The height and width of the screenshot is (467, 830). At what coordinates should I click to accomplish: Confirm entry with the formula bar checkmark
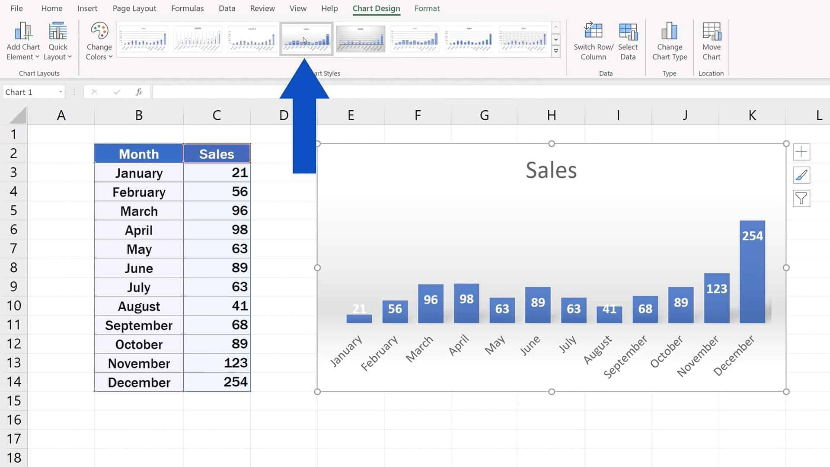point(117,92)
